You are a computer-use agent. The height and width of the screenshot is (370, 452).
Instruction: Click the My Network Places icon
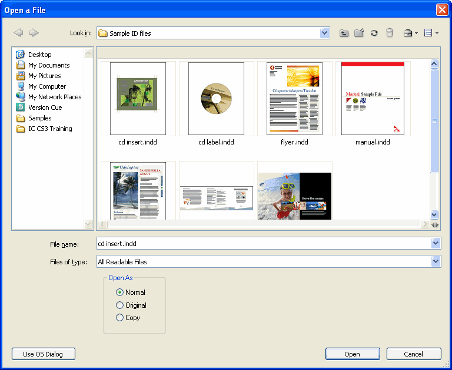[20, 97]
